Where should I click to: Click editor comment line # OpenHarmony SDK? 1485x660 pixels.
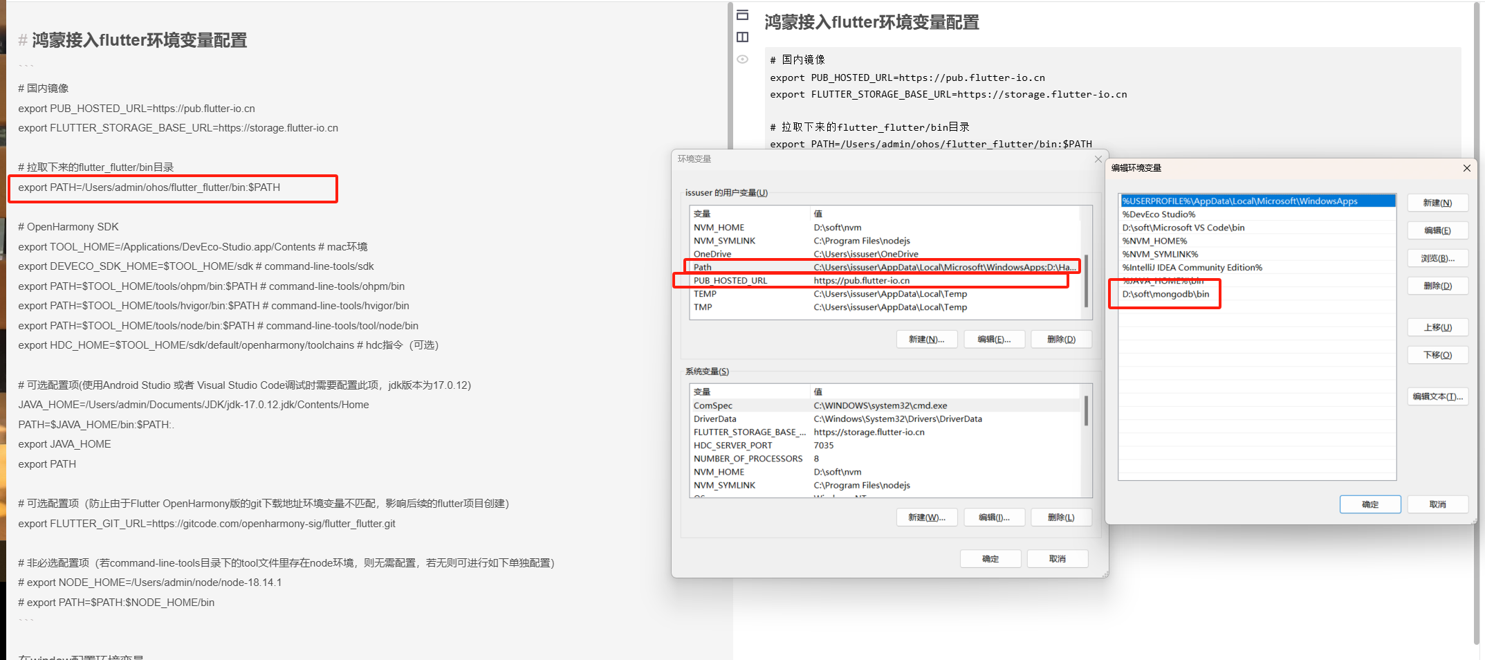(x=68, y=227)
